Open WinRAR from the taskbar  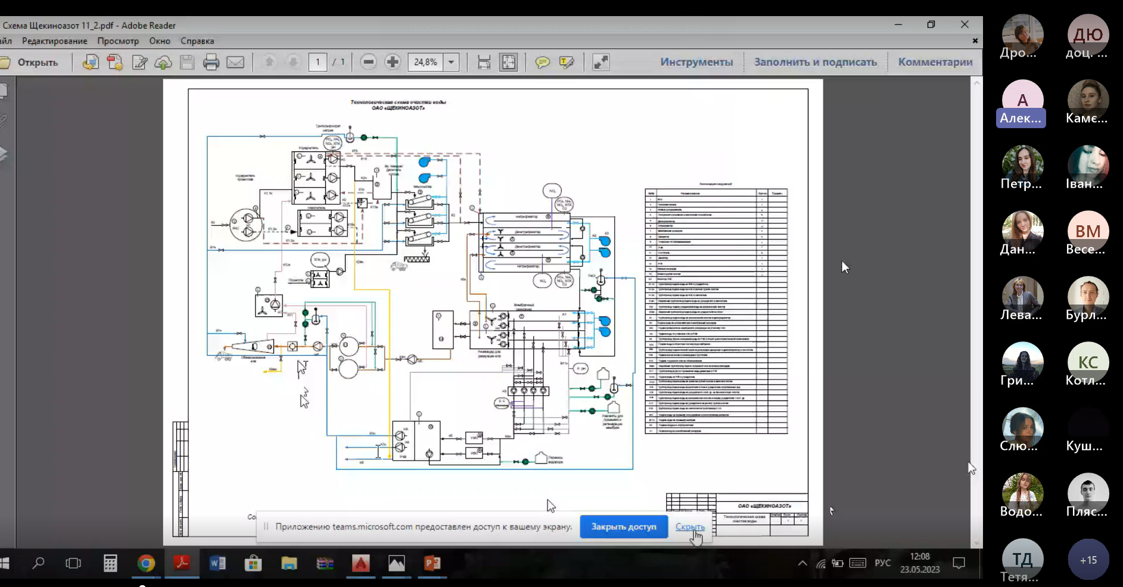[325, 563]
